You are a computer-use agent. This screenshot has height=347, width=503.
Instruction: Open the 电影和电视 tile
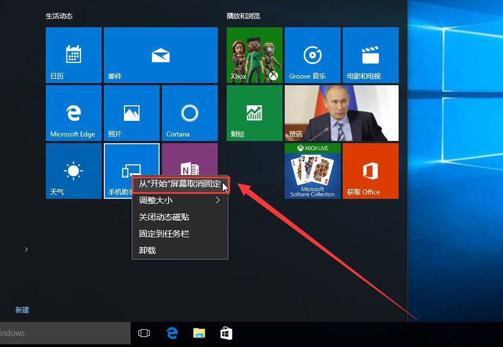point(371,55)
